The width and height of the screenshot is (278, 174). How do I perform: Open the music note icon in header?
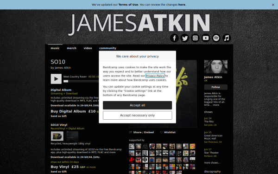click(x=227, y=38)
